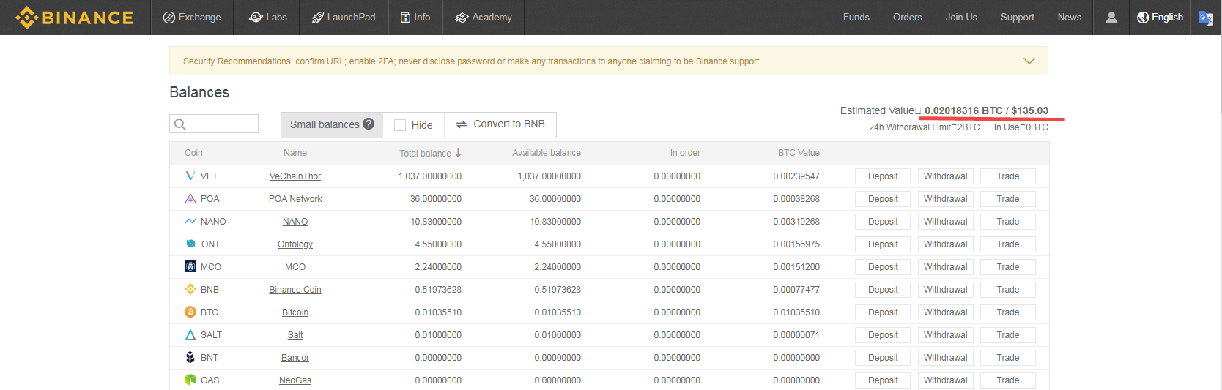Click Convert to BNB
Image resolution: width=1222 pixels, height=390 pixels.
coord(500,124)
